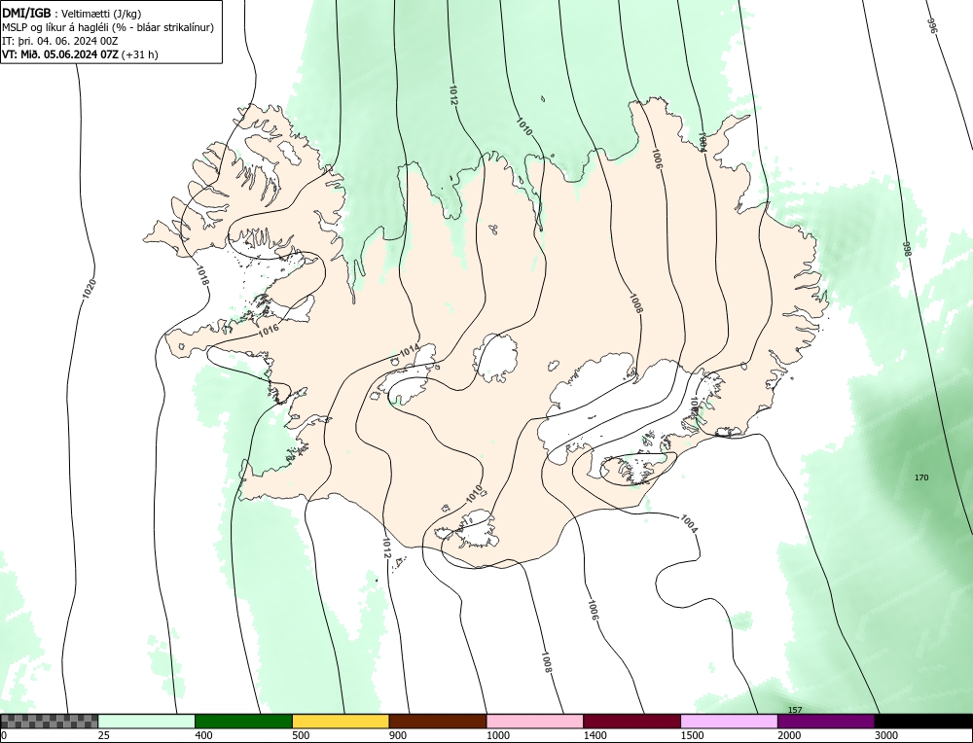Click the 170 value marker
The width and height of the screenshot is (973, 743).
click(921, 478)
